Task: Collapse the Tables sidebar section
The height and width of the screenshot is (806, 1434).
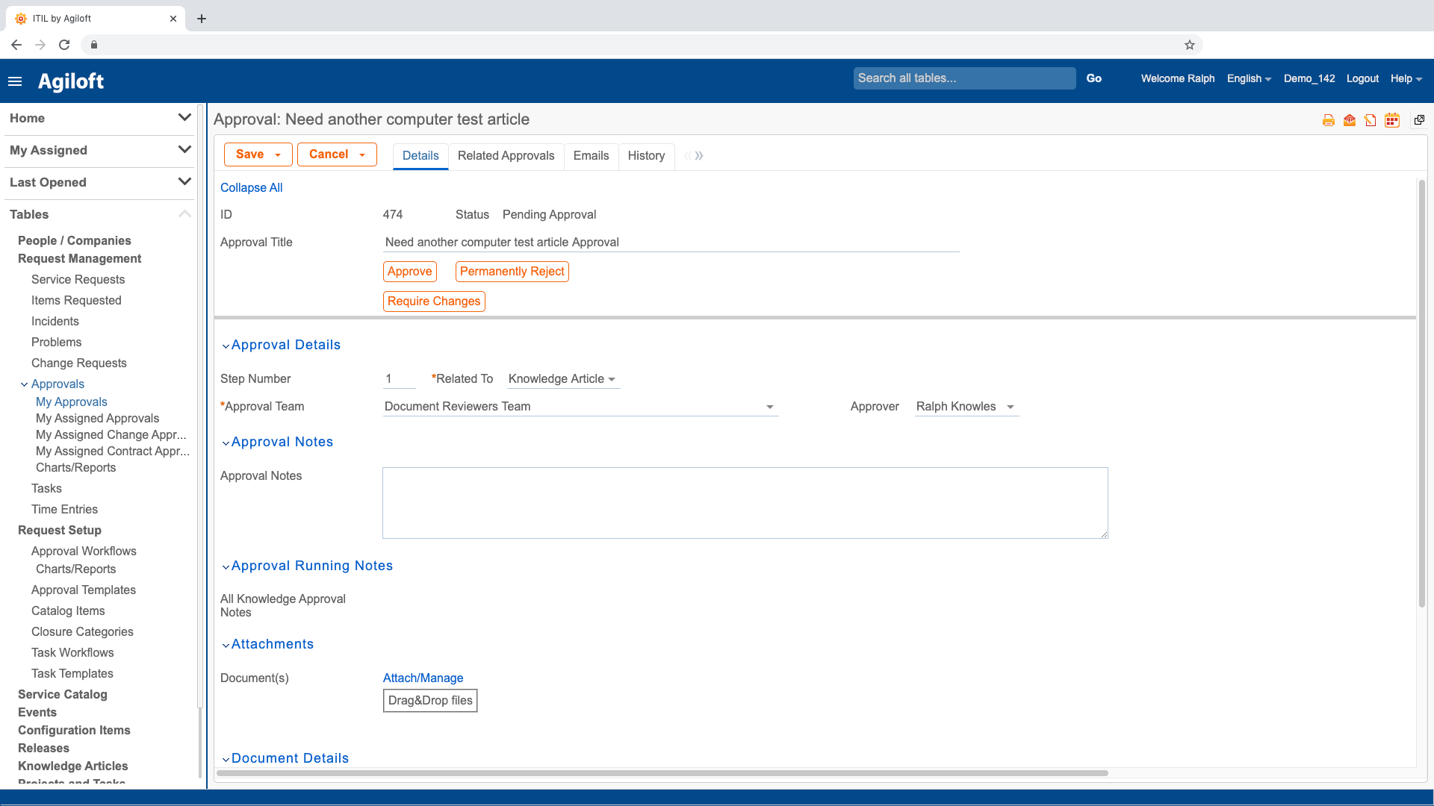Action: coord(184,214)
